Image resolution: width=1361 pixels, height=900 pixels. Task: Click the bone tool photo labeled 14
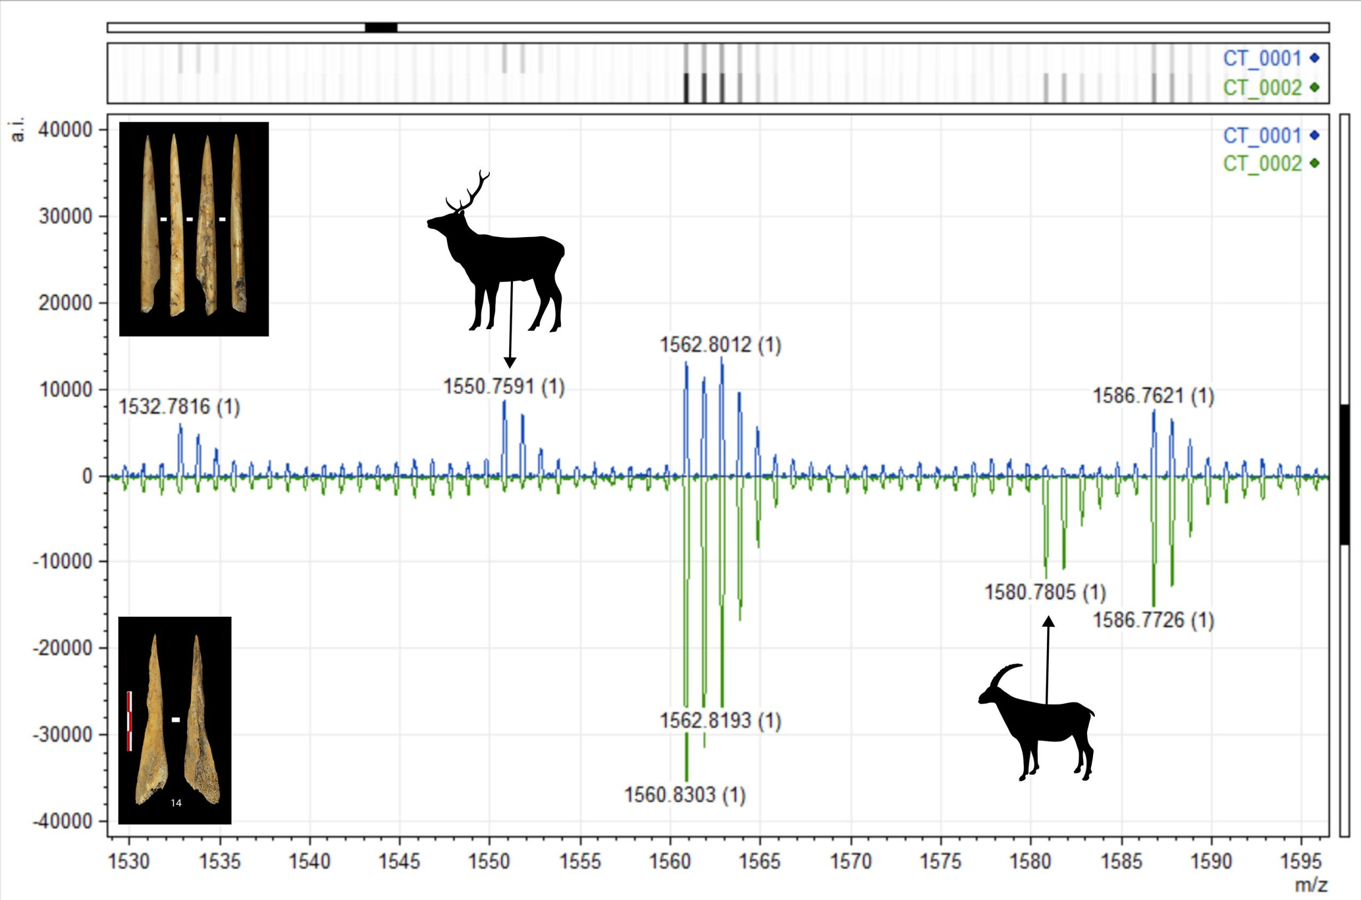pyautogui.click(x=175, y=720)
